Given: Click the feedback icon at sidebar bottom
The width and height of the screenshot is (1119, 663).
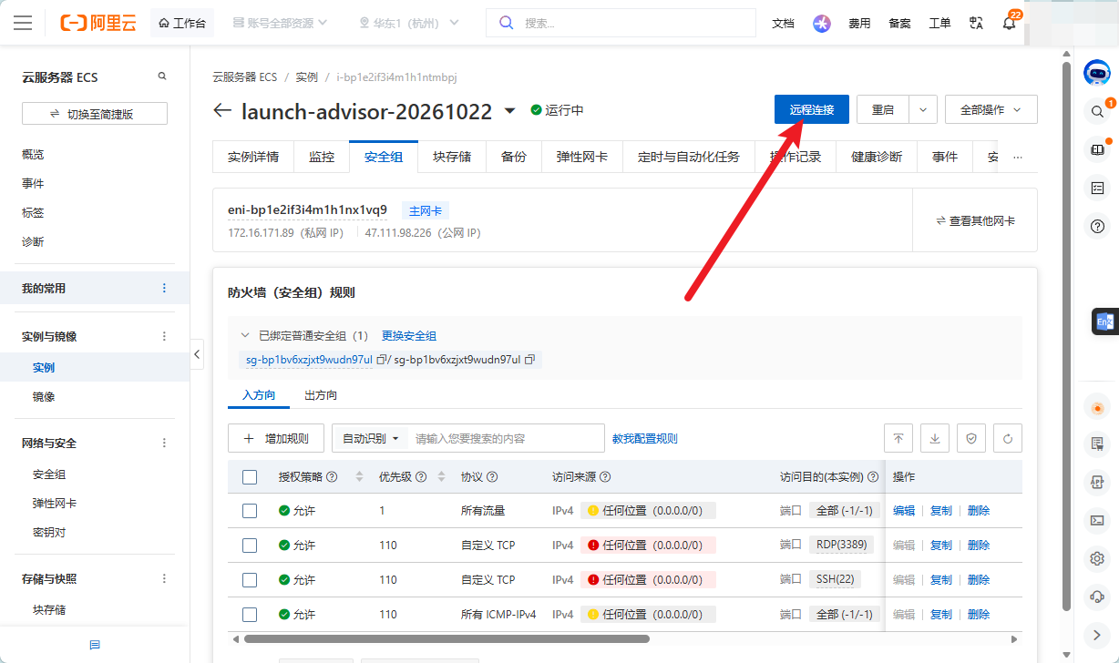Looking at the screenshot, I should coord(95,645).
